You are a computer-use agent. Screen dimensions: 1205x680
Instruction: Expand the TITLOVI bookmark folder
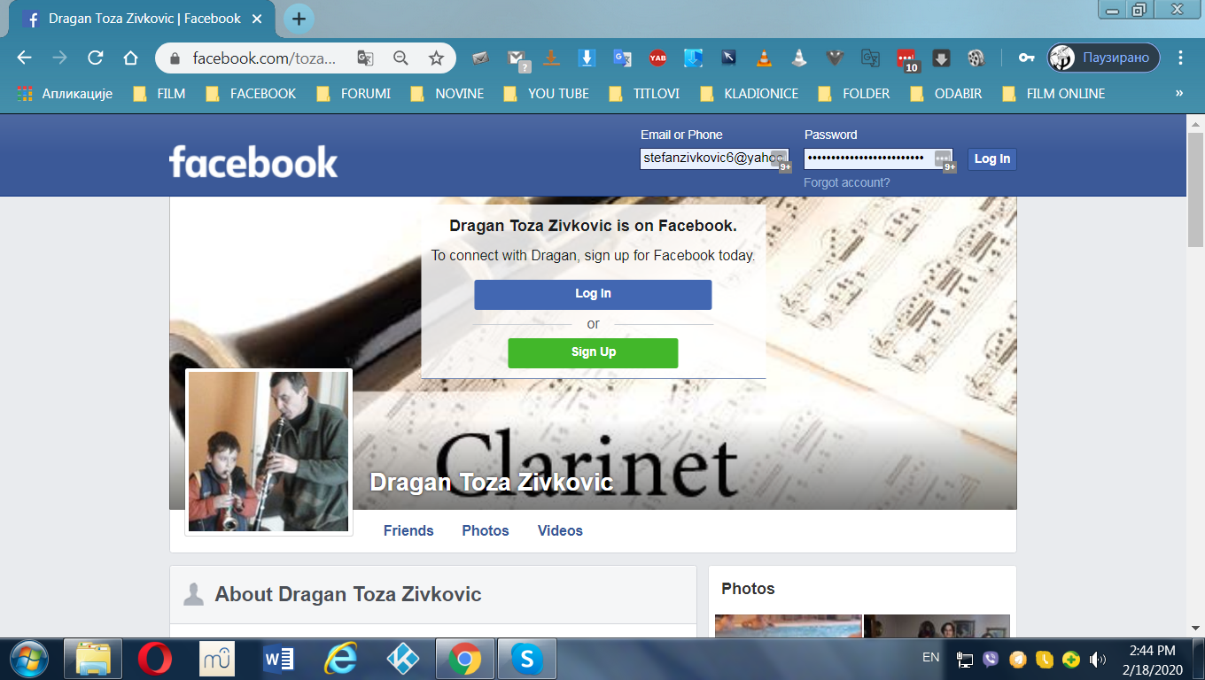click(x=644, y=93)
